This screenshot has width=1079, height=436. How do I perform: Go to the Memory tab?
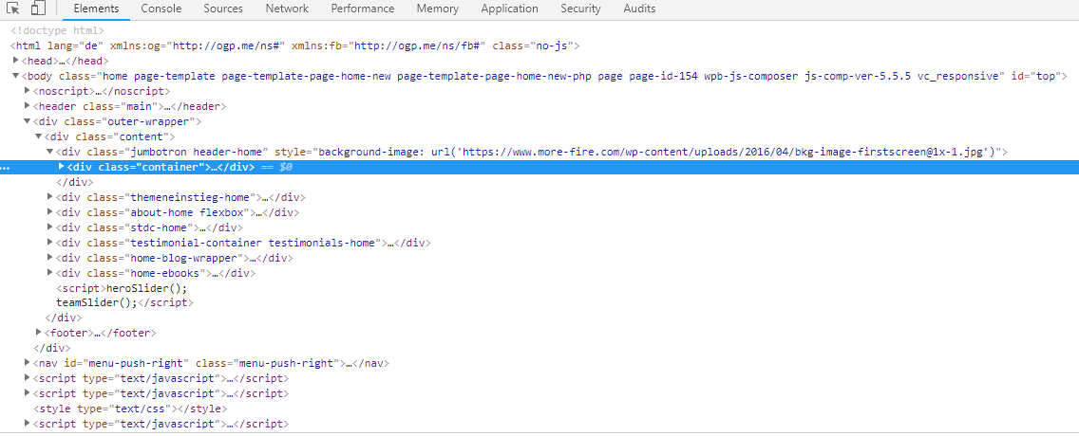point(438,9)
